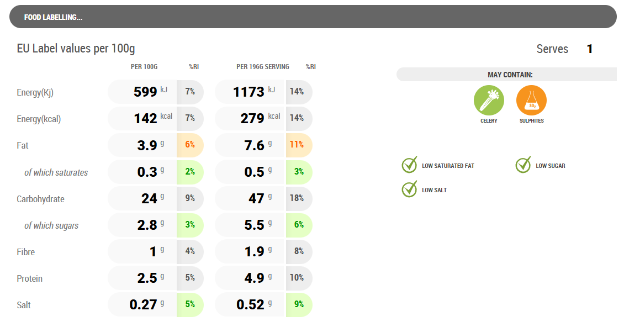Click the orange 6% fat RI swatch
Image resolution: width=624 pixels, height=332 pixels.
[x=190, y=145]
